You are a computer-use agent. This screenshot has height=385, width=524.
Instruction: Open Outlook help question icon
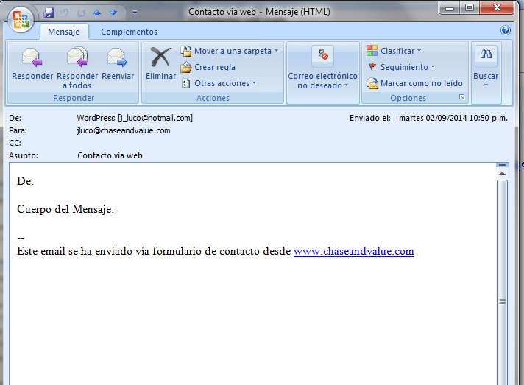click(506, 30)
